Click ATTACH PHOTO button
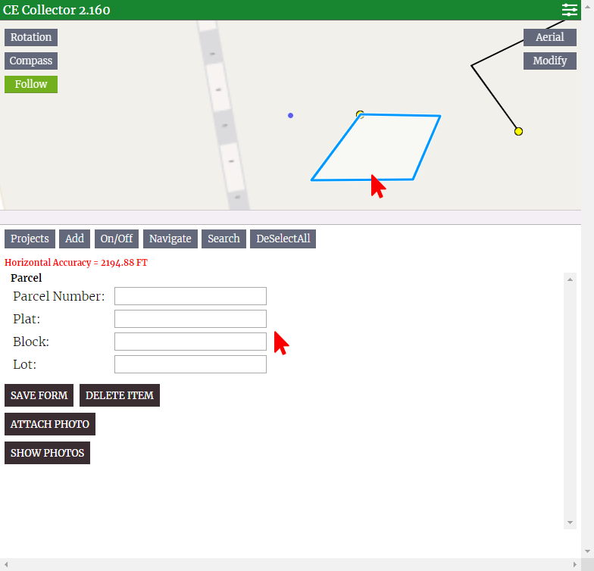This screenshot has width=594, height=571. click(50, 424)
